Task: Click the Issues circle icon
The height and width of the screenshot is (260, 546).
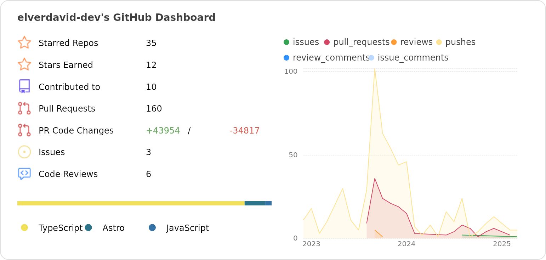Action: coord(24,152)
